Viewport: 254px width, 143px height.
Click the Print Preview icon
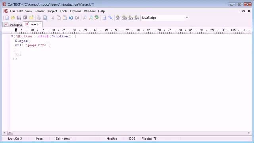(x=45, y=18)
